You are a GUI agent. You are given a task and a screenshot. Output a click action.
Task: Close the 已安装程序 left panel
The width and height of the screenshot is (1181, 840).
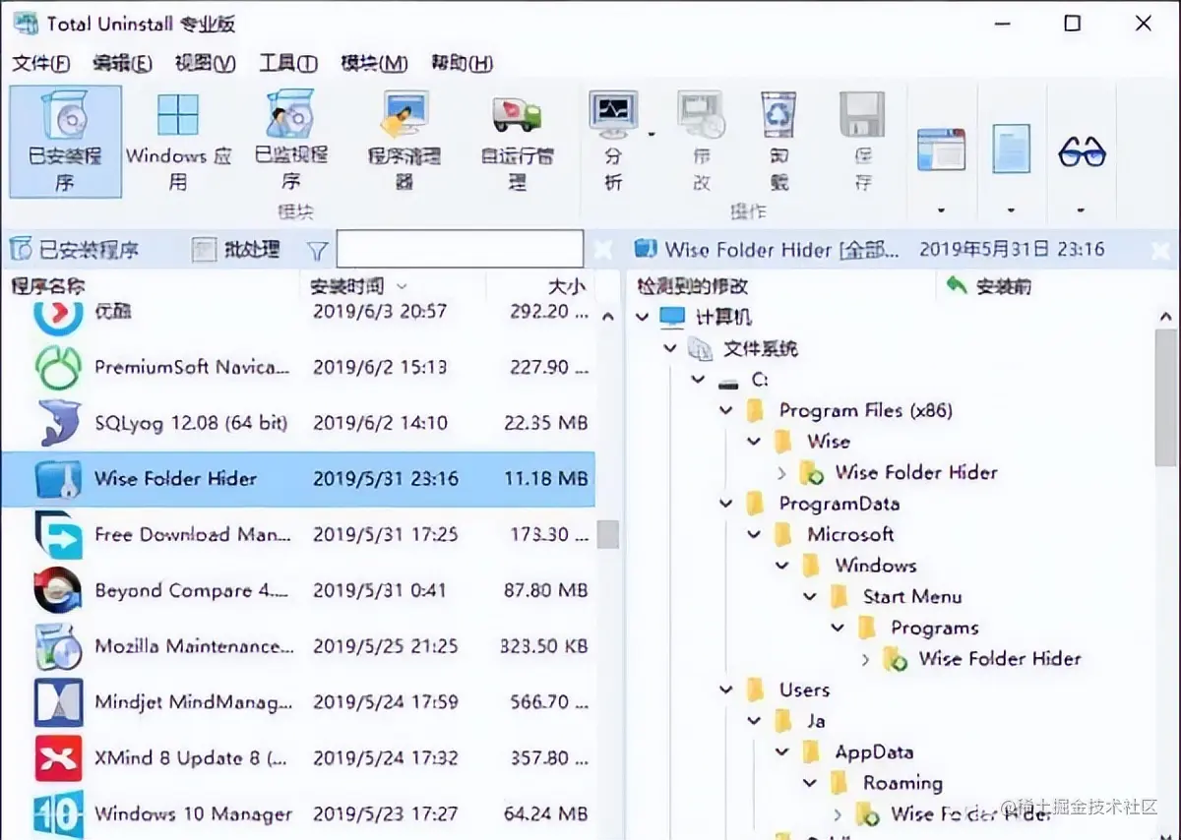coord(602,250)
